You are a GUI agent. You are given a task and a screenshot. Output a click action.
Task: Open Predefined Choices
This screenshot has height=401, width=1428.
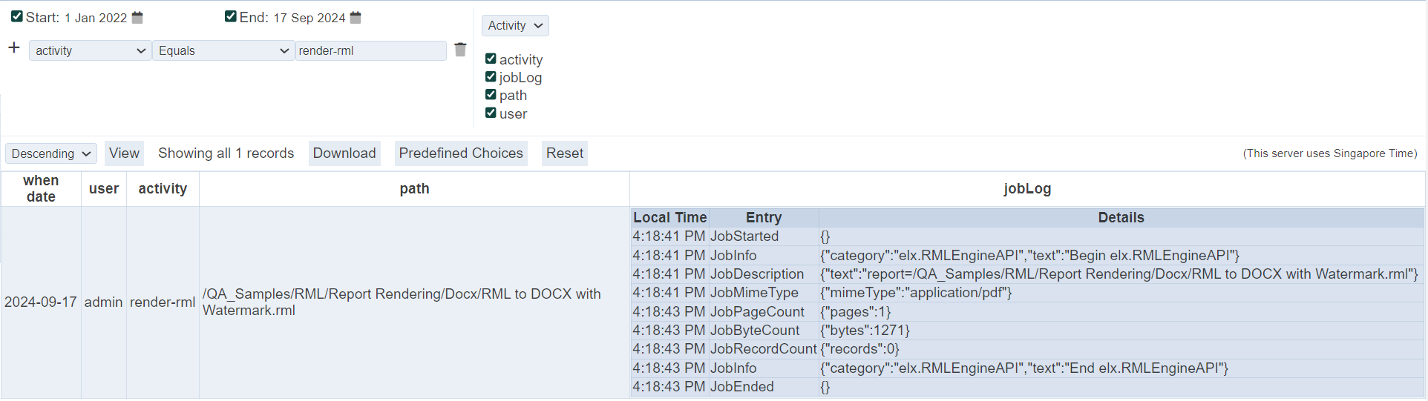click(x=461, y=153)
